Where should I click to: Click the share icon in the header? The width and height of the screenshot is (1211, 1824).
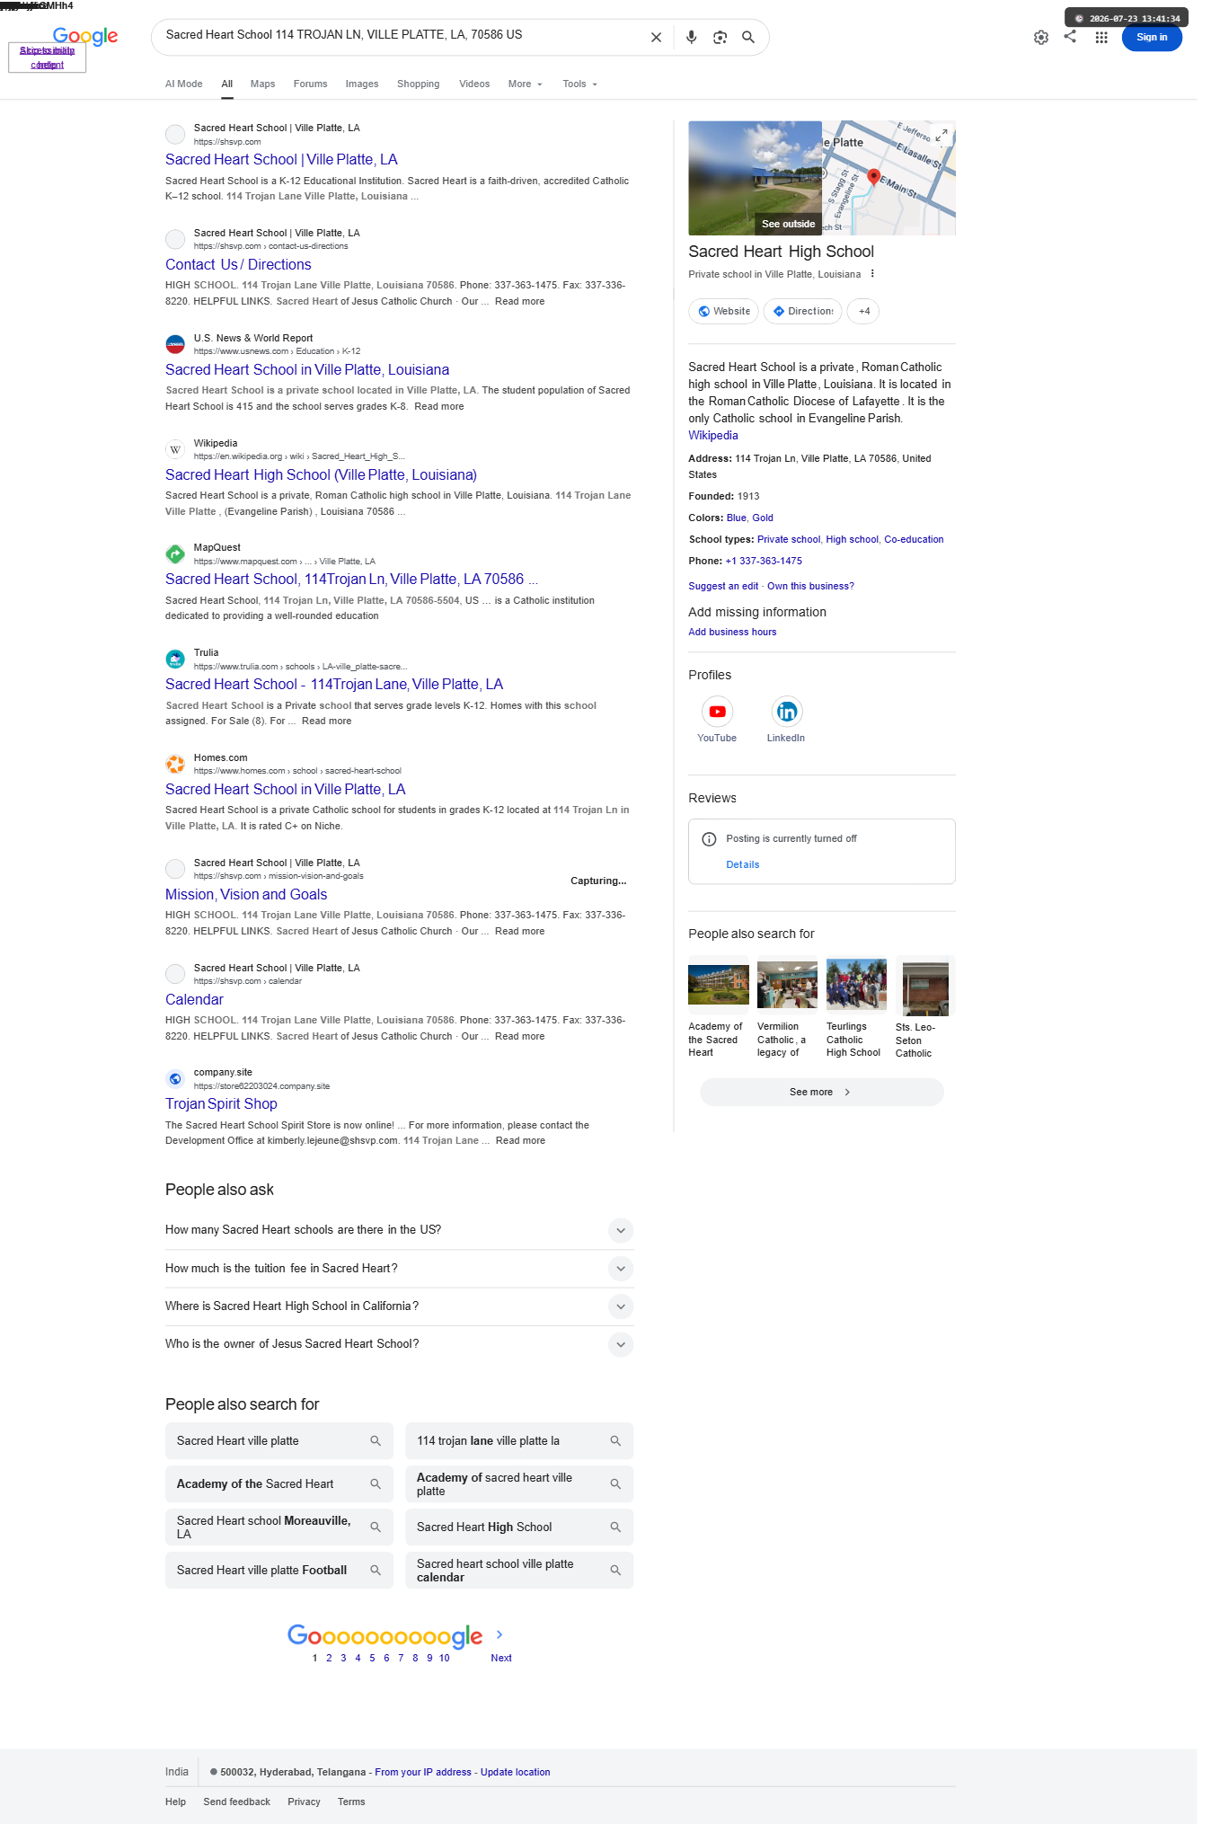point(1070,37)
